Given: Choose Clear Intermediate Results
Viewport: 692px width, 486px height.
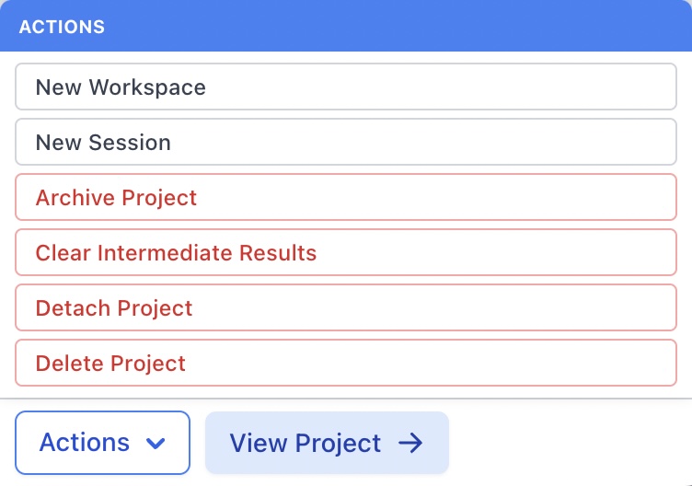Looking at the screenshot, I should click(346, 253).
